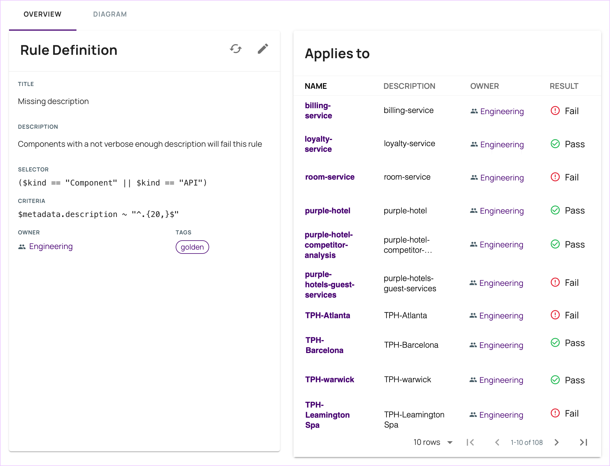610x466 pixels.
Task: Click the Pass check icon for loyalty-service
Action: pos(555,144)
